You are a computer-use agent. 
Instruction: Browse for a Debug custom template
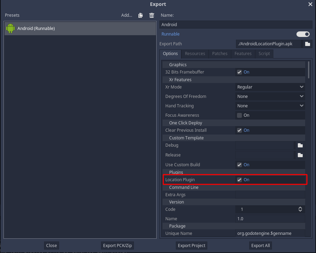click(x=300, y=145)
